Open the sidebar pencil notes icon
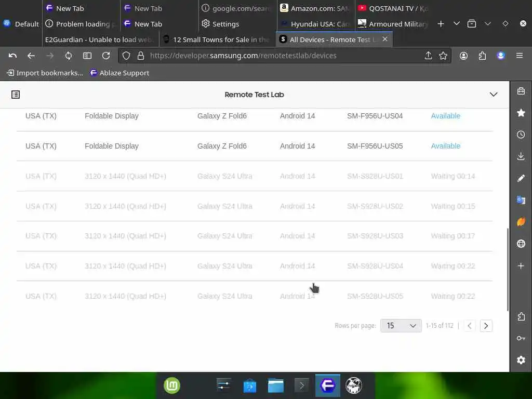The height and width of the screenshot is (399, 532). click(521, 178)
